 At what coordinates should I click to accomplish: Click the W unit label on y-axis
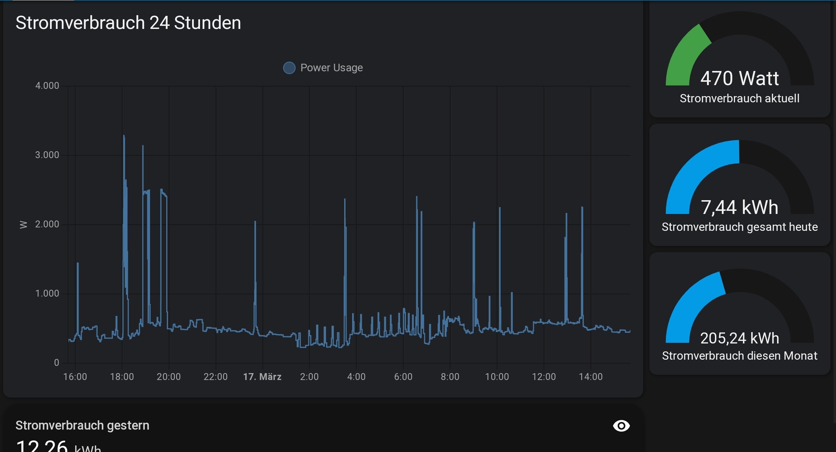(23, 225)
